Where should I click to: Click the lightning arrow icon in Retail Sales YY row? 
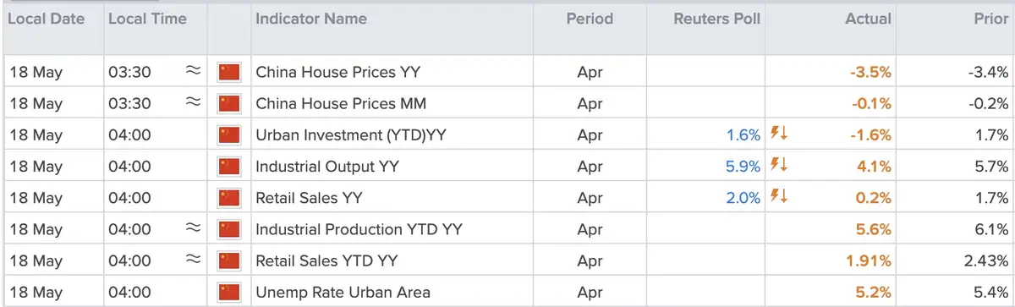pos(779,197)
